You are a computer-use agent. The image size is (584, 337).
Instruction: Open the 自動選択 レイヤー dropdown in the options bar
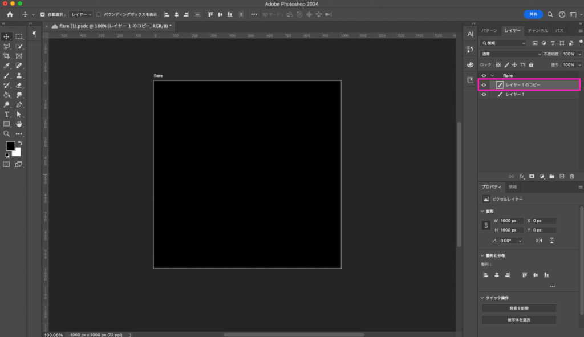[x=80, y=14]
